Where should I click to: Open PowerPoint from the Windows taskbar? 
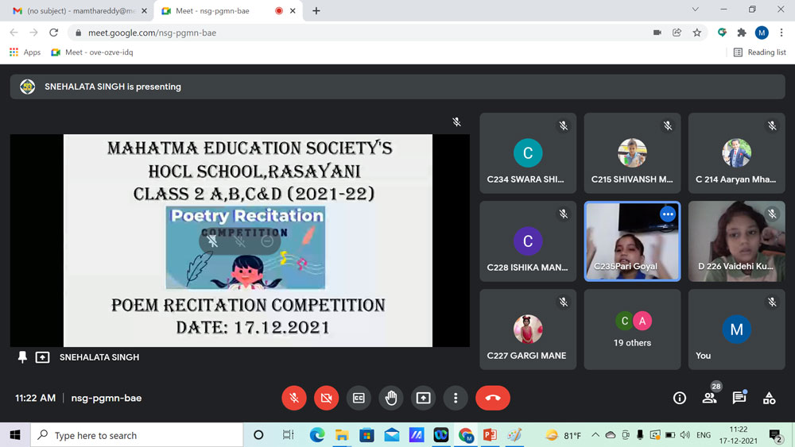(490, 435)
